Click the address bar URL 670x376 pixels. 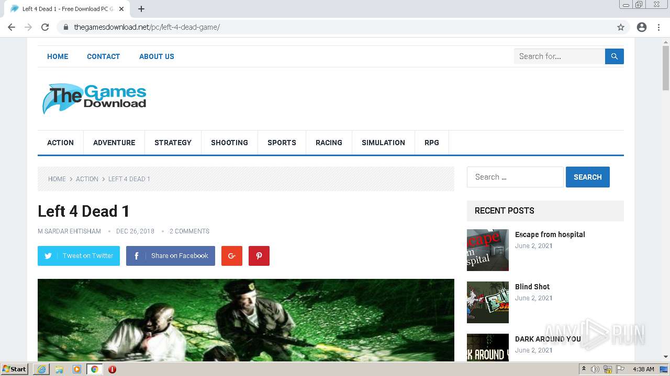(x=147, y=27)
